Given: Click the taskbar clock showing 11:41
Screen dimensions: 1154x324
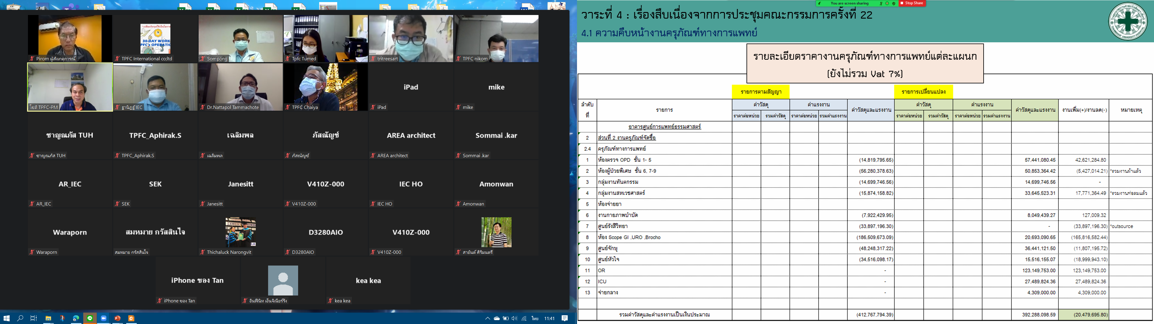Looking at the screenshot, I should (x=549, y=318).
